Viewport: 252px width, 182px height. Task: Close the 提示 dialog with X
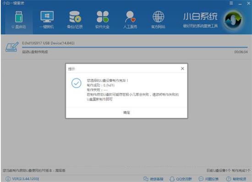[x=182, y=69]
